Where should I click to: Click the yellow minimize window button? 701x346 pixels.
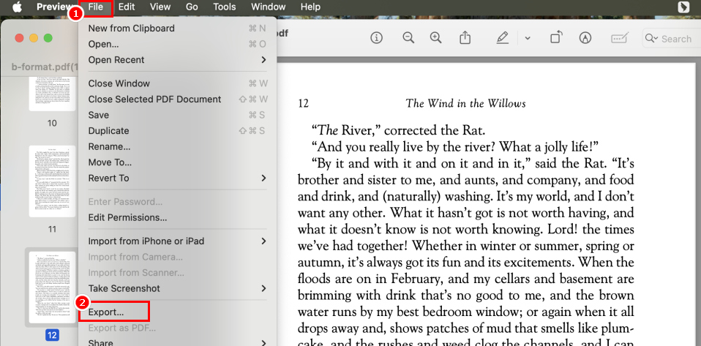[34, 38]
